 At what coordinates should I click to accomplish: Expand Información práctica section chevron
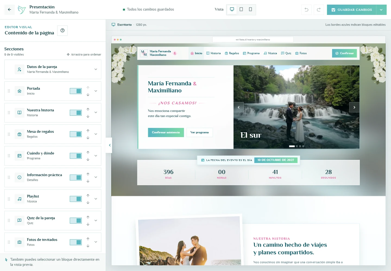click(96, 177)
